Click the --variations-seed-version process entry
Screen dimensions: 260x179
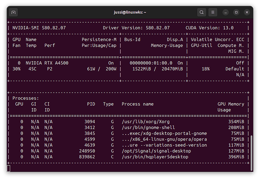(164, 145)
